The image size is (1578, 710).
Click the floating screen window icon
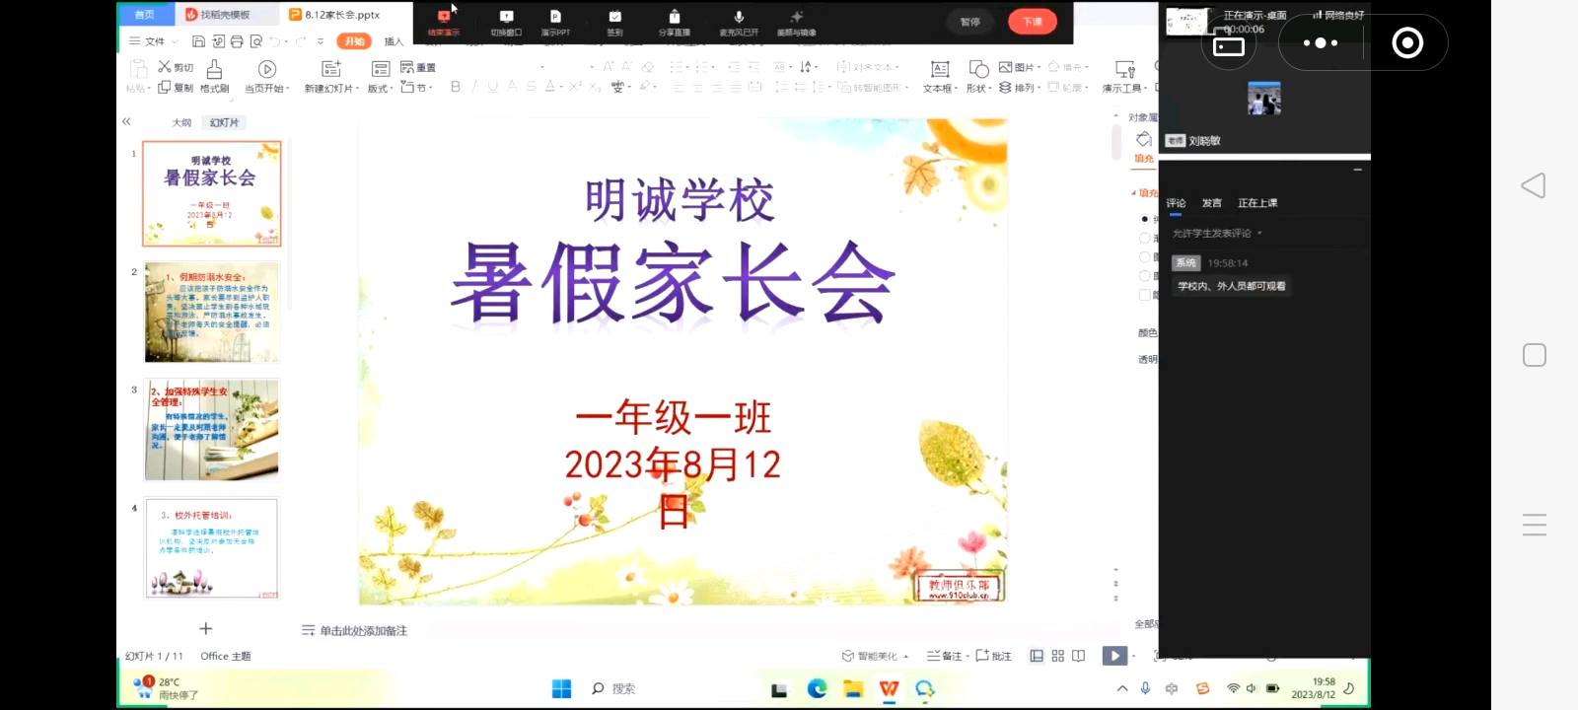click(x=1228, y=46)
